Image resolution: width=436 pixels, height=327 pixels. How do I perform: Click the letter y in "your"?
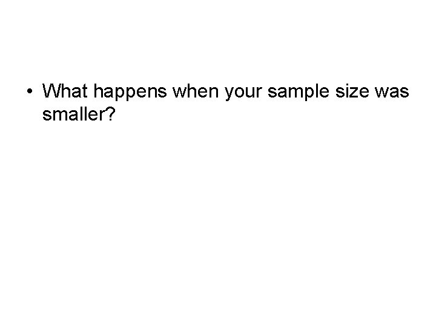coord(229,94)
